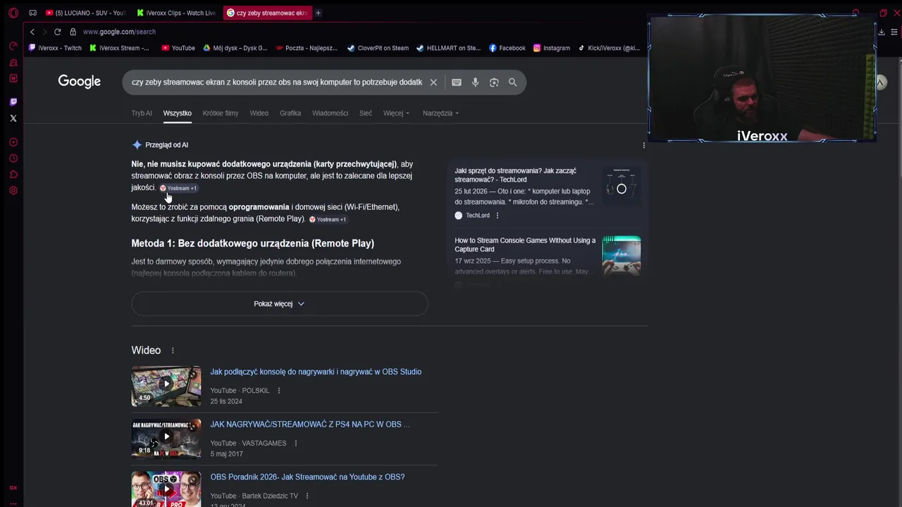Switch to iVeroxx Clips tab

pos(176,13)
